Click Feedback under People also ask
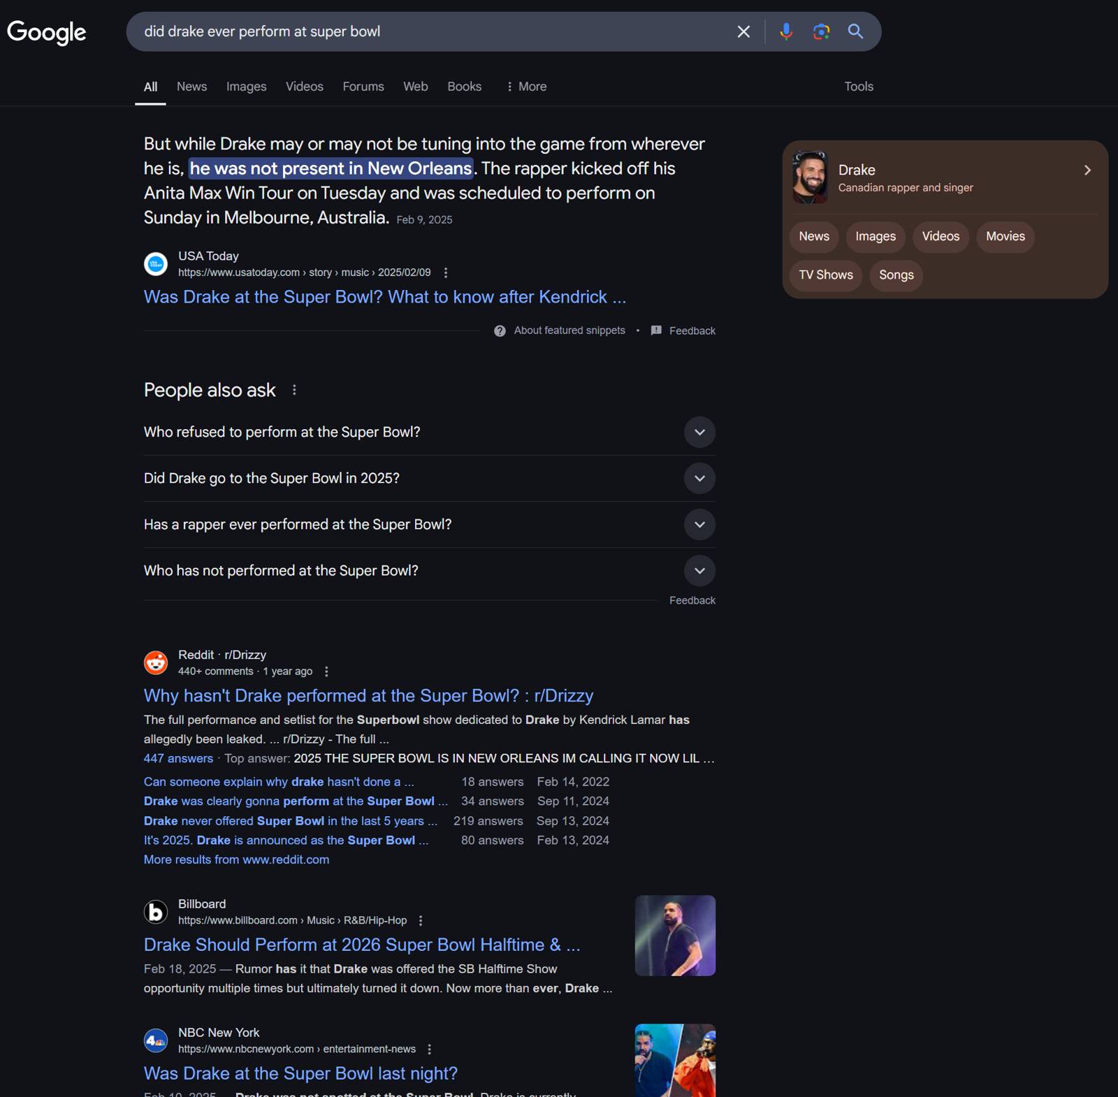Screen dimensions: 1118x1097 (x=692, y=600)
